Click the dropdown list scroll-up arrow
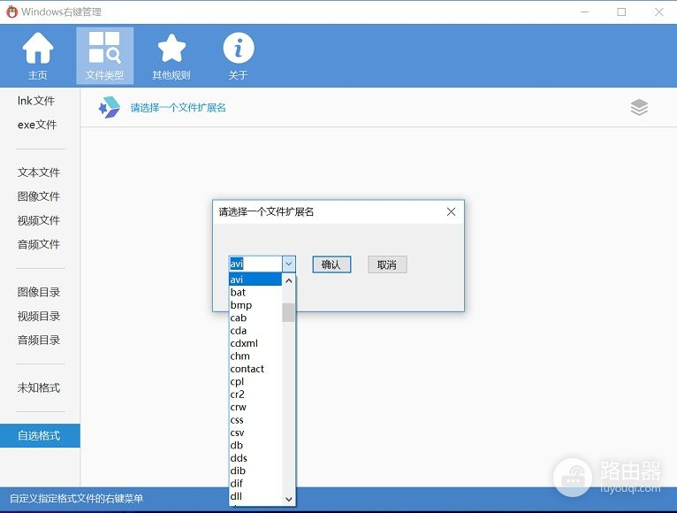Image resolution: width=677 pixels, height=513 pixels. [x=289, y=280]
